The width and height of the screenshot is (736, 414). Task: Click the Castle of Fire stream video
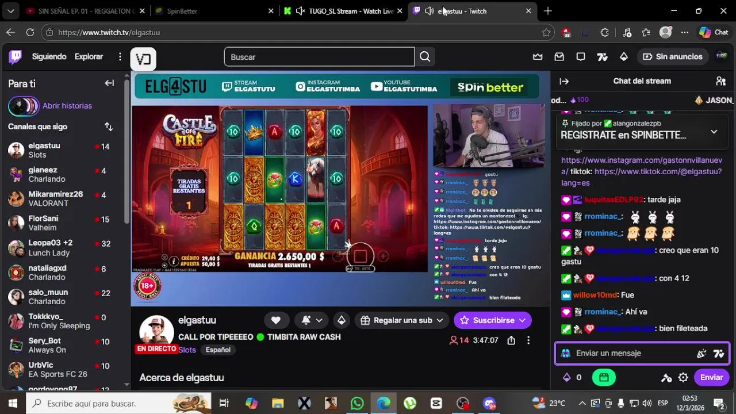tap(279, 189)
